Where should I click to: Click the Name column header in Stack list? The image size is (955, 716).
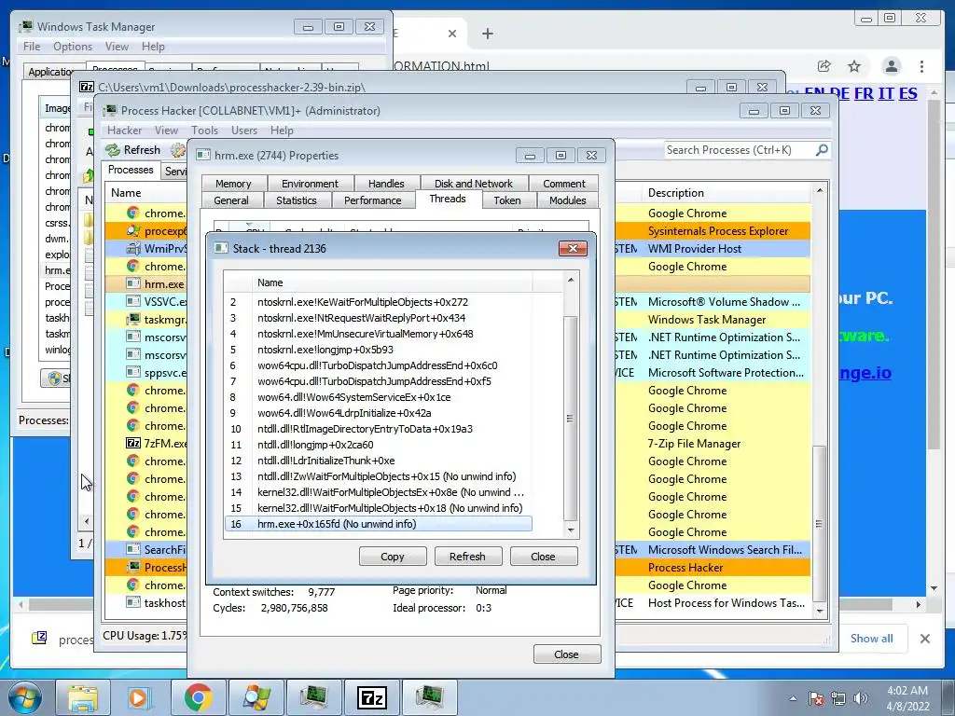tap(392, 282)
